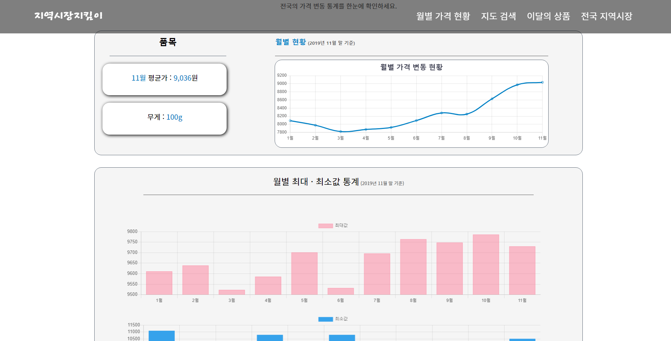
Task: Click the 3월 data point on line chart
Action: pyautogui.click(x=340, y=131)
